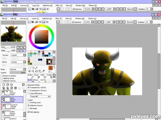Open Edit menu in front window
The image size is (161, 120).
click(x=13, y=18)
